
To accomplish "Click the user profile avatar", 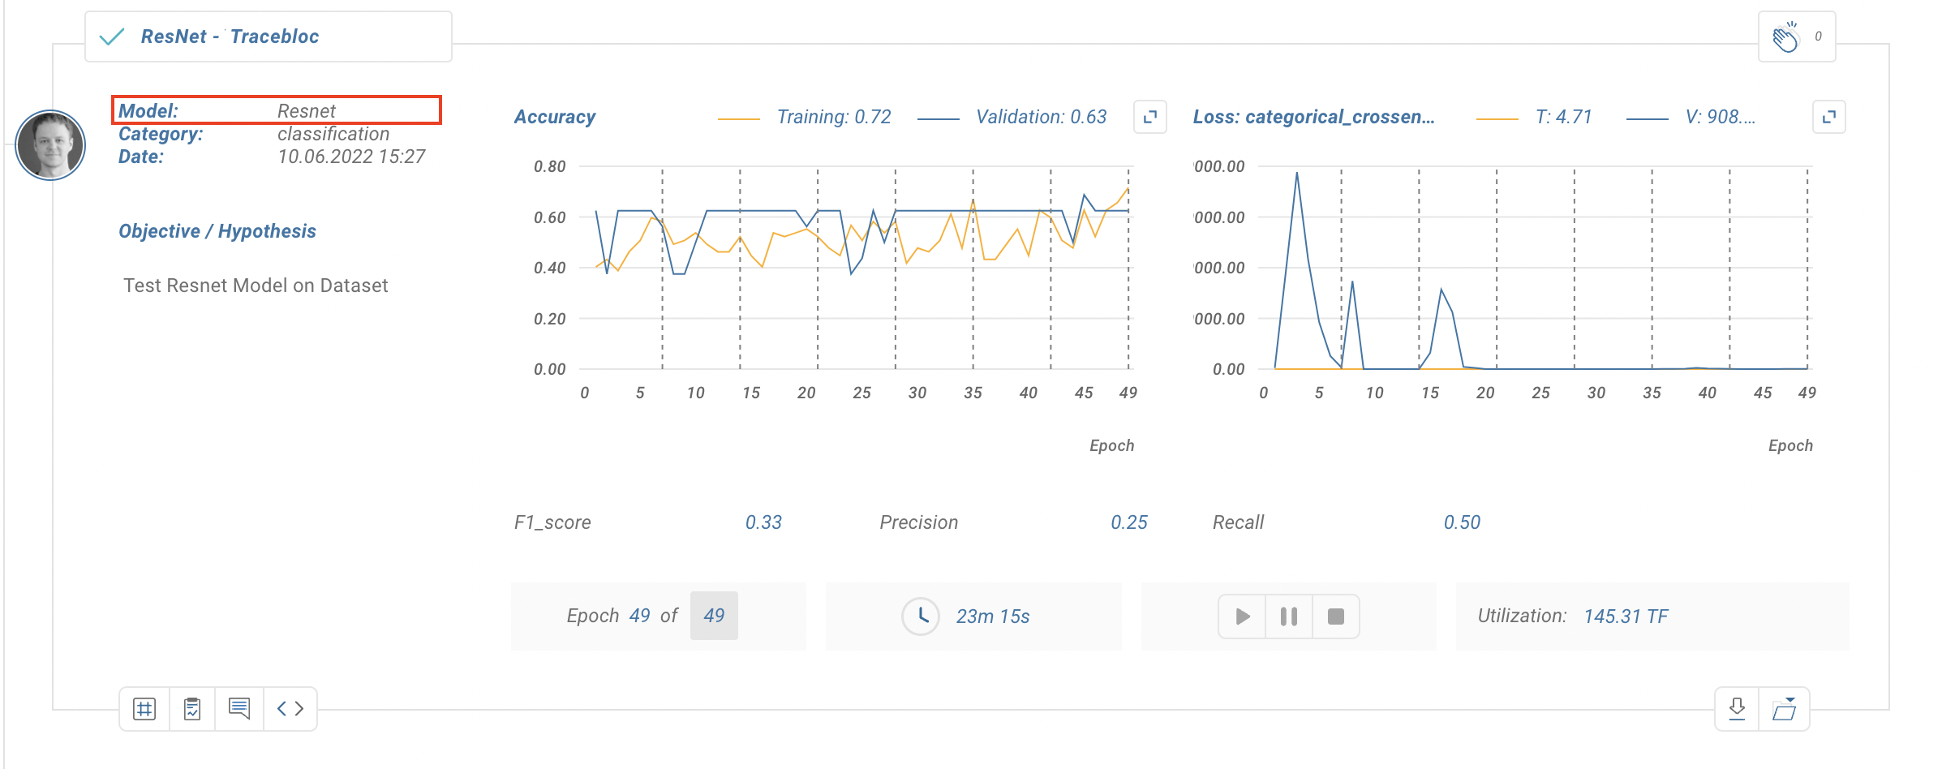I will tap(50, 145).
